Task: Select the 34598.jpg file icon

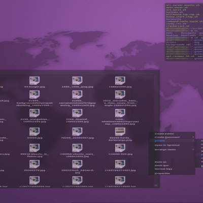Action: tap(35, 131)
